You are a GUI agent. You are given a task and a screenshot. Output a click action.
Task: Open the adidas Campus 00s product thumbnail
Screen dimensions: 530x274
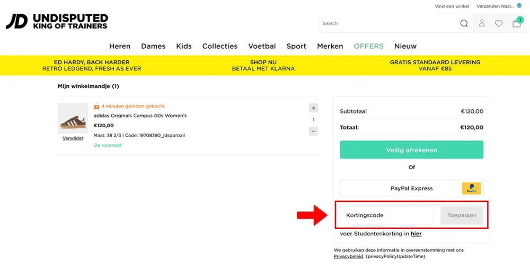(73, 118)
